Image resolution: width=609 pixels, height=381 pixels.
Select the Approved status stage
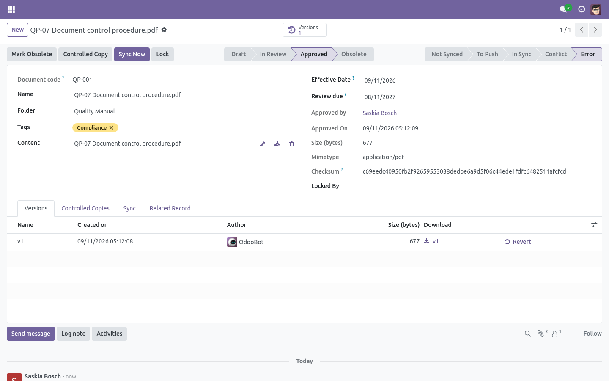(314, 54)
